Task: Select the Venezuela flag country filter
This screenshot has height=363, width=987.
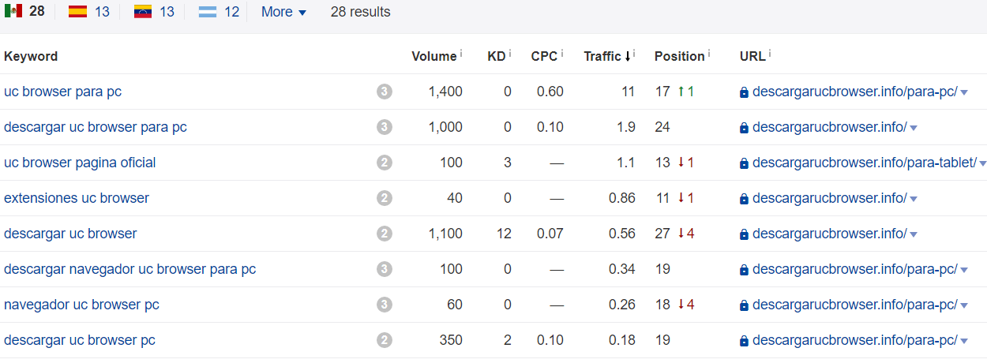Action: (x=154, y=12)
